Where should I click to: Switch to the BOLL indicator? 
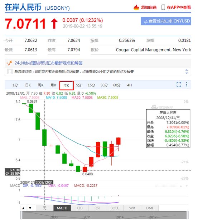[115, 208]
